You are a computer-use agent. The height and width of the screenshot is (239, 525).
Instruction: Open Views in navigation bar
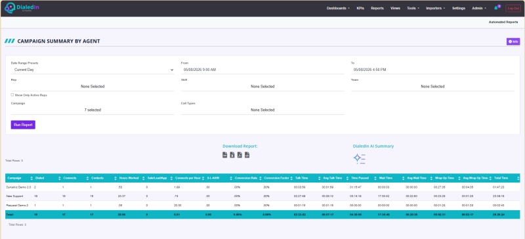[395, 9]
